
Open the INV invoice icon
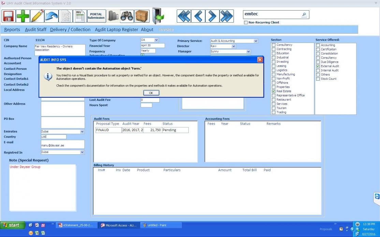point(80,16)
